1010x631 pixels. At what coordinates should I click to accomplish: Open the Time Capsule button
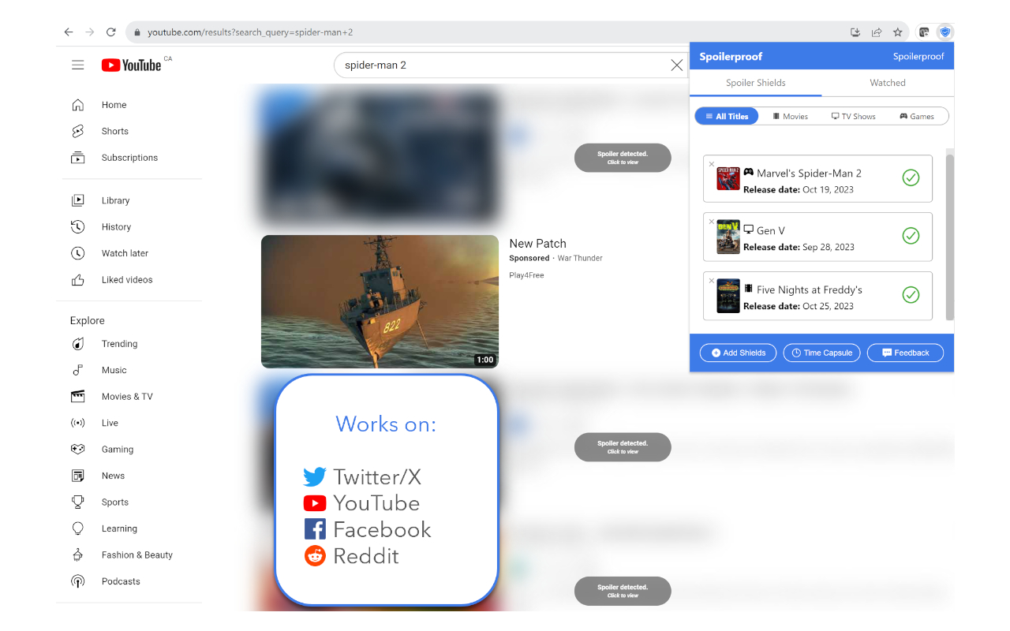822,353
